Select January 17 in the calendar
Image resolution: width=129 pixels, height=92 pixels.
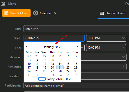[29, 68]
